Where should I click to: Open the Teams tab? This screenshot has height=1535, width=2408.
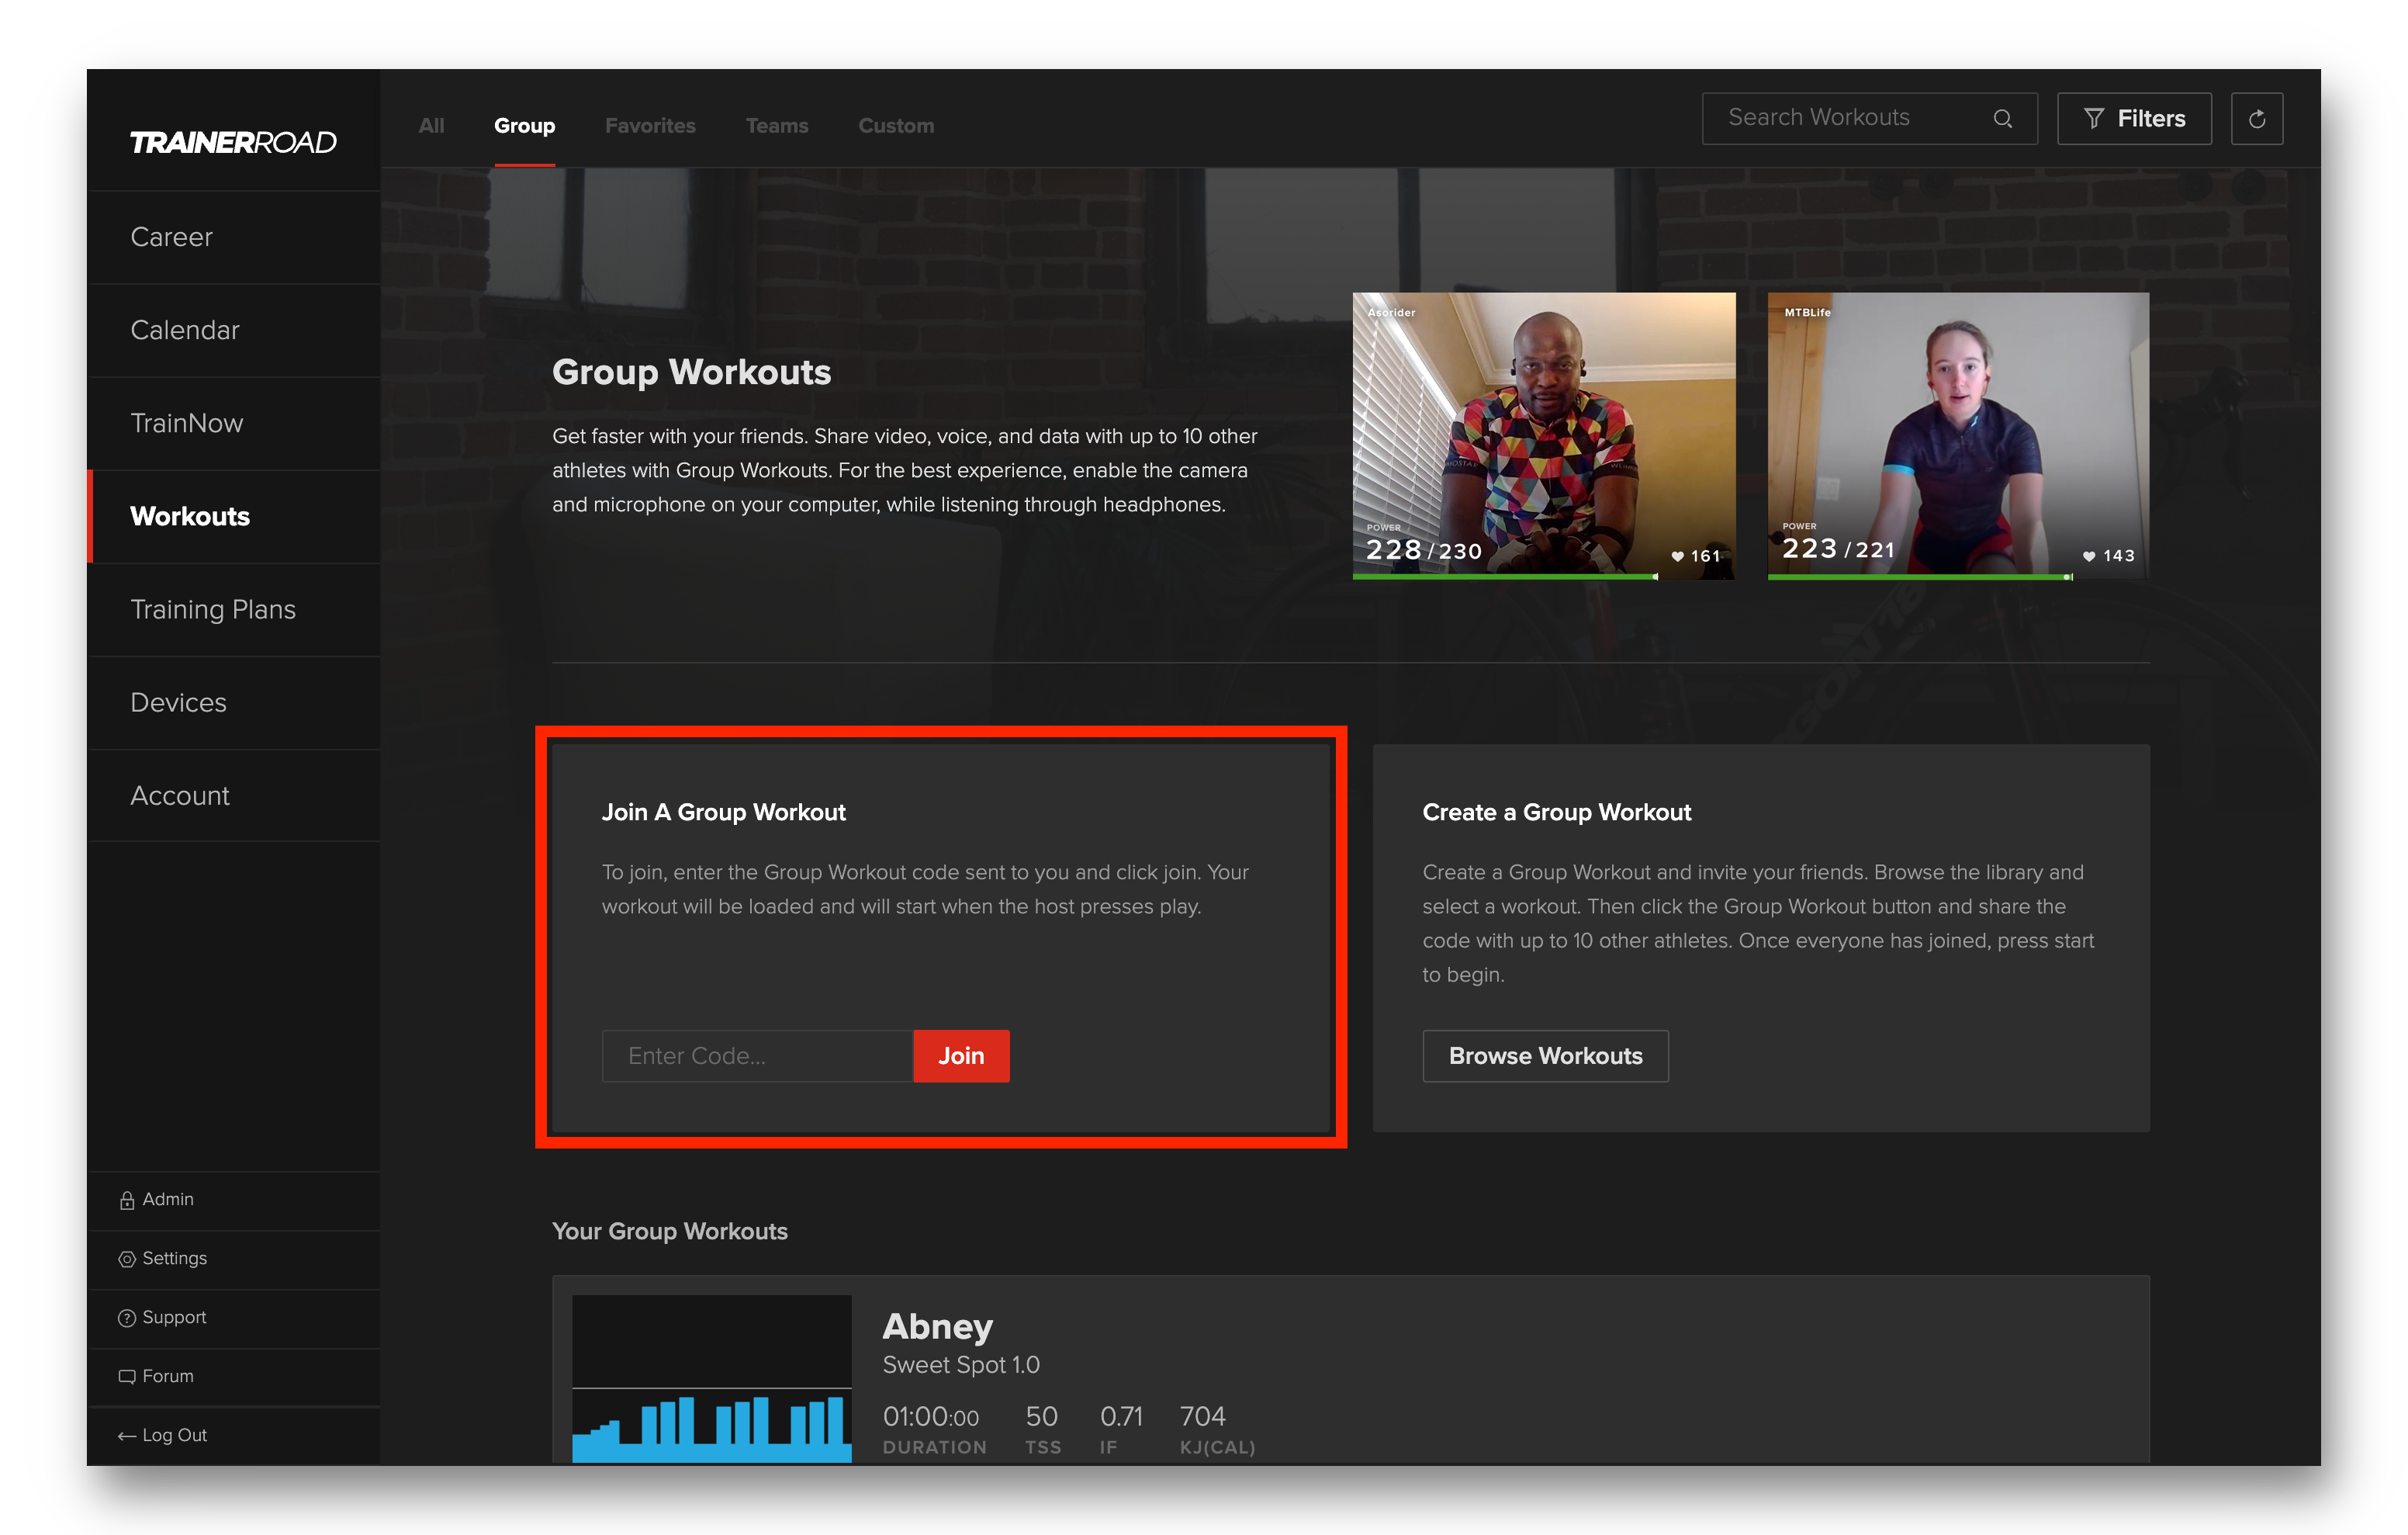pyautogui.click(x=777, y=126)
